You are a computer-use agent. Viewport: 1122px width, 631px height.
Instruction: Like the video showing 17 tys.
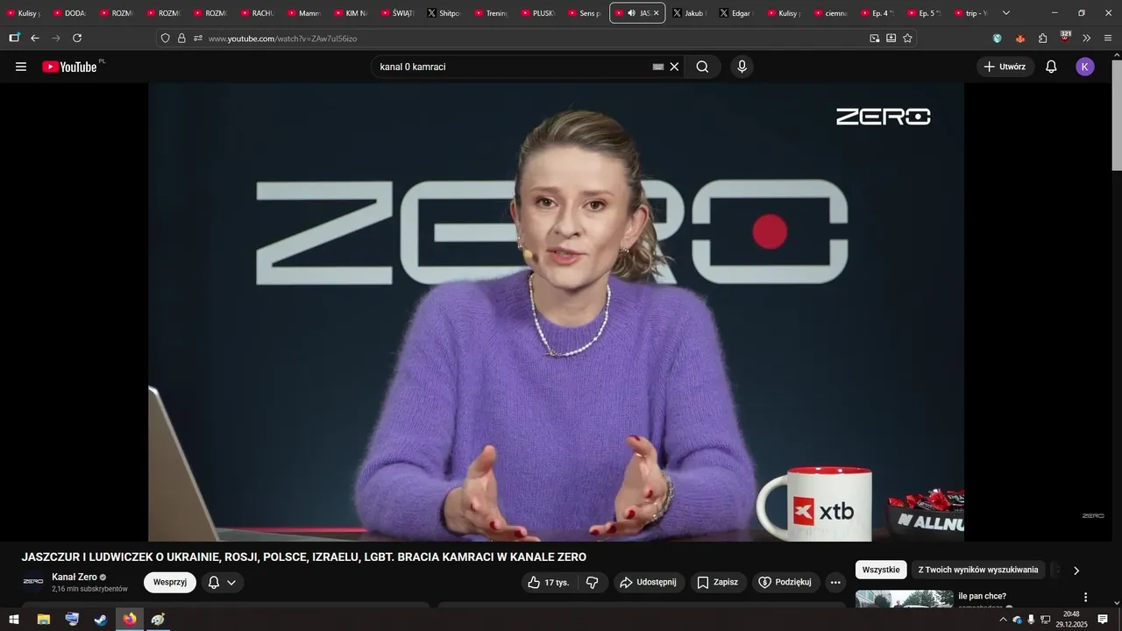550,582
